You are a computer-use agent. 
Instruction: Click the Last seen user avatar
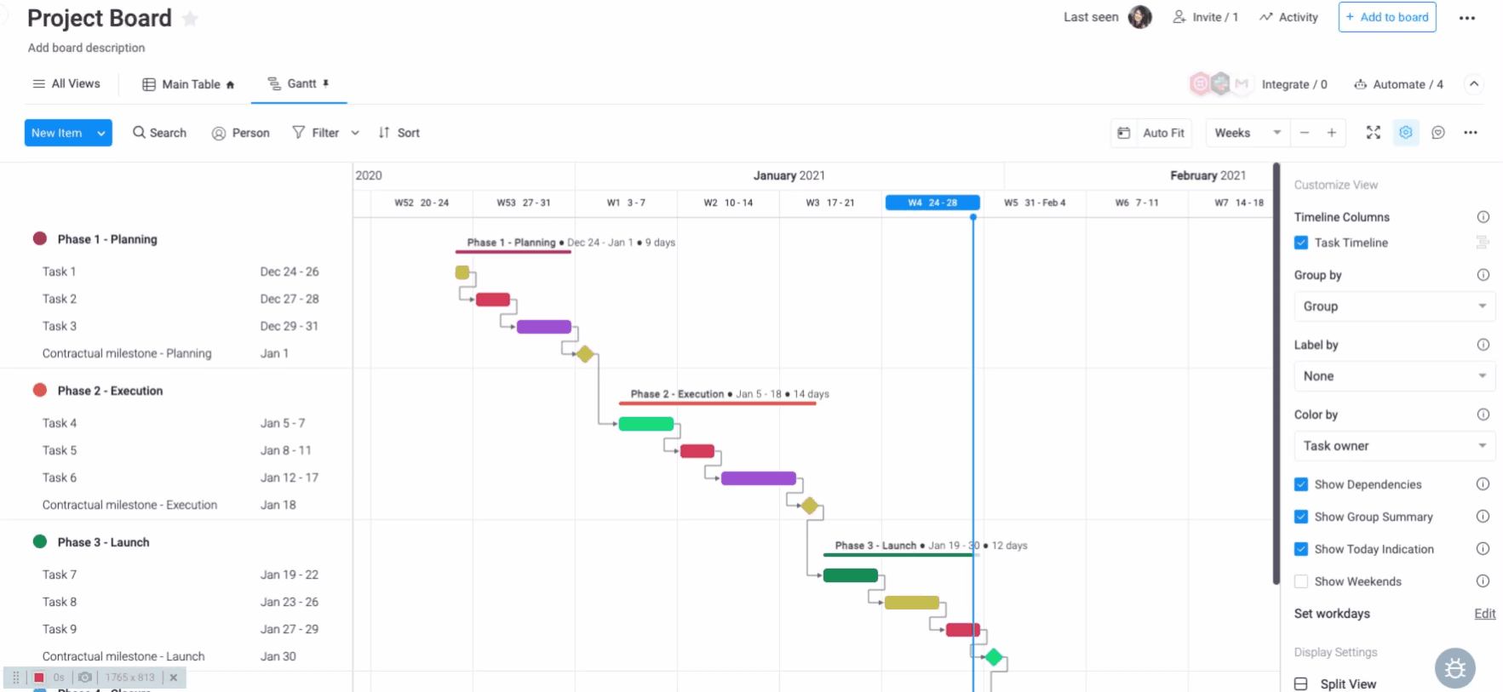1139,17
